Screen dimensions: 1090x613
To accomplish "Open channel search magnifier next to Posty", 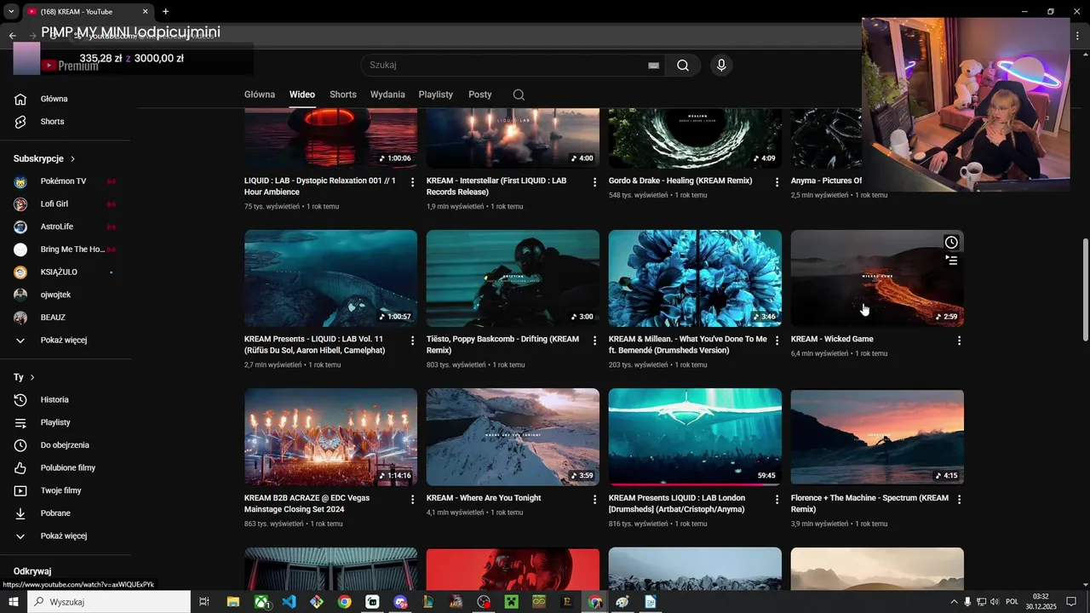I will [x=519, y=95].
